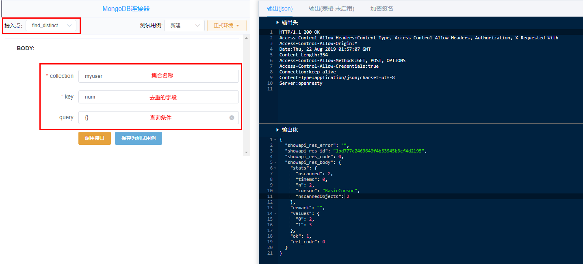The width and height of the screenshot is (583, 264).
Task: Click the "remark": "" line
Action: tap(308, 208)
